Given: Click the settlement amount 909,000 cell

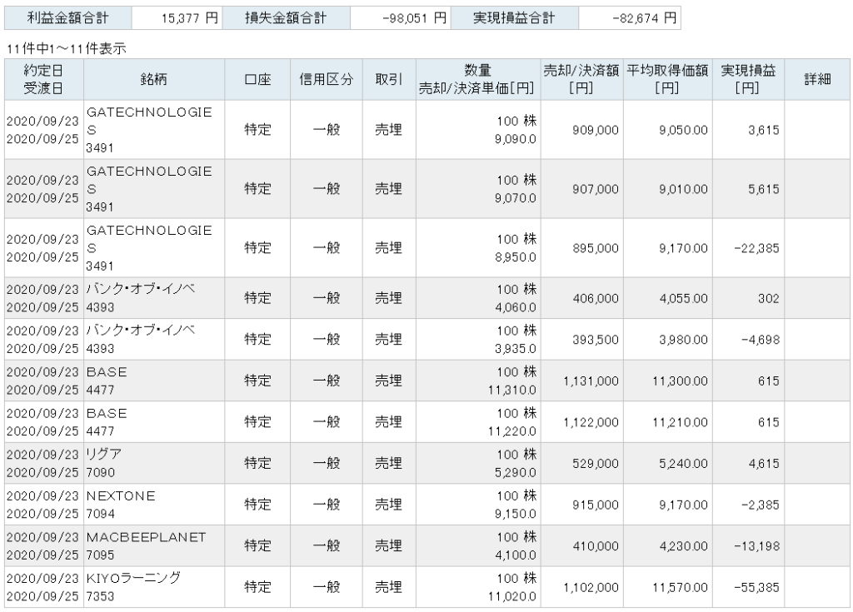Looking at the screenshot, I should tap(581, 130).
